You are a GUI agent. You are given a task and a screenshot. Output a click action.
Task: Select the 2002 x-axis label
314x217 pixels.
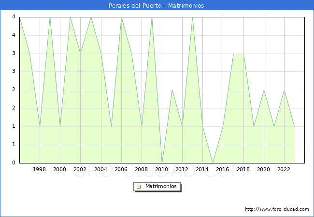pos(80,169)
